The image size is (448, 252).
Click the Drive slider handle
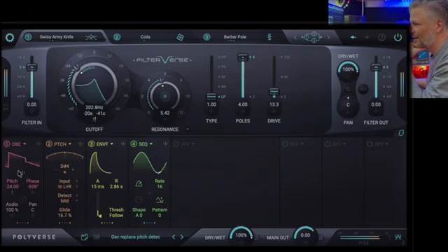pyautogui.click(x=274, y=92)
